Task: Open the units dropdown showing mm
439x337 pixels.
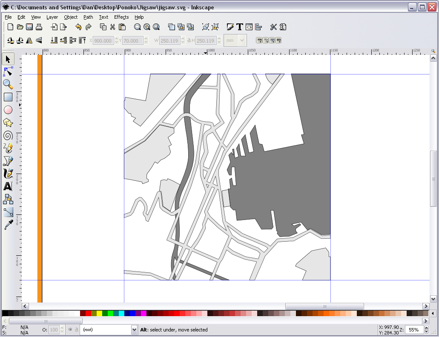Action: click(235, 40)
